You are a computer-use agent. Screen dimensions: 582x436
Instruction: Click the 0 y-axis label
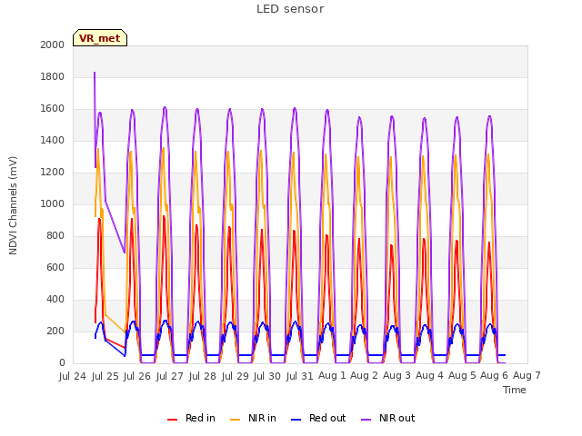tap(62, 363)
